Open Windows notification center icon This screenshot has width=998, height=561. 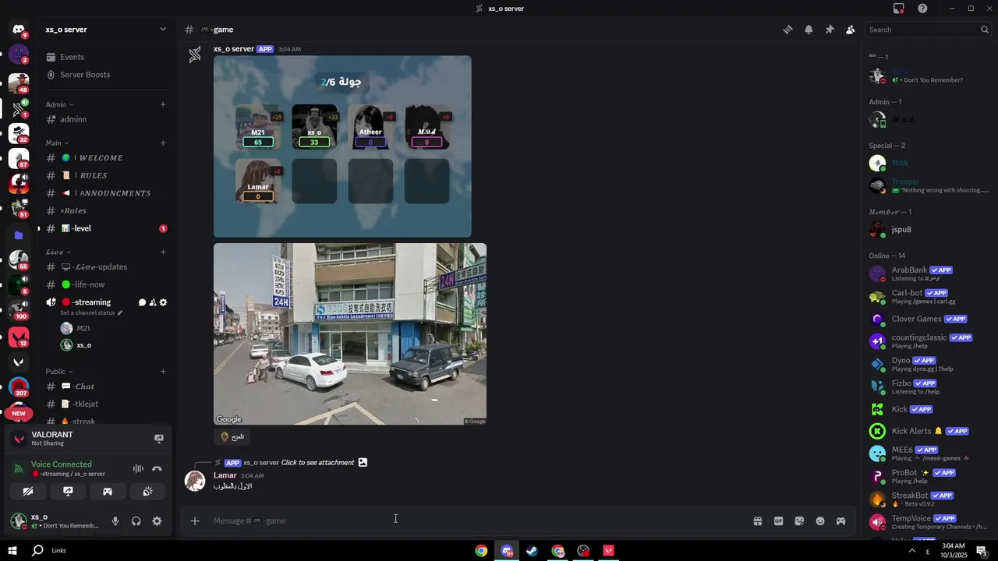982,551
